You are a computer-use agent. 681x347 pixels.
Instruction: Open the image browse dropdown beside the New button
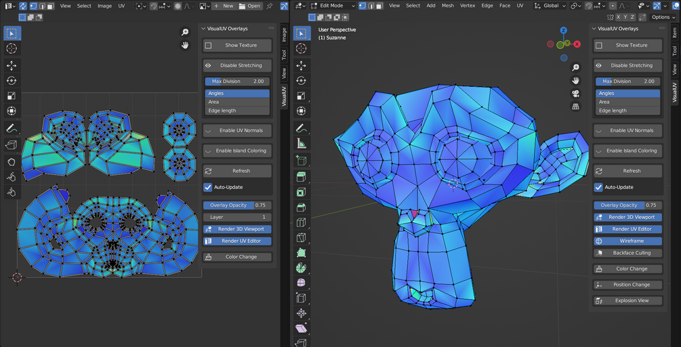click(204, 5)
